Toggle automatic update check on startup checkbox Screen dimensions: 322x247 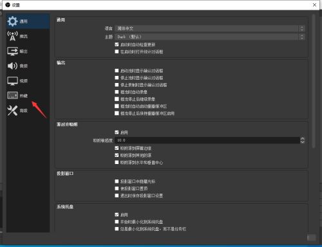coord(117,44)
